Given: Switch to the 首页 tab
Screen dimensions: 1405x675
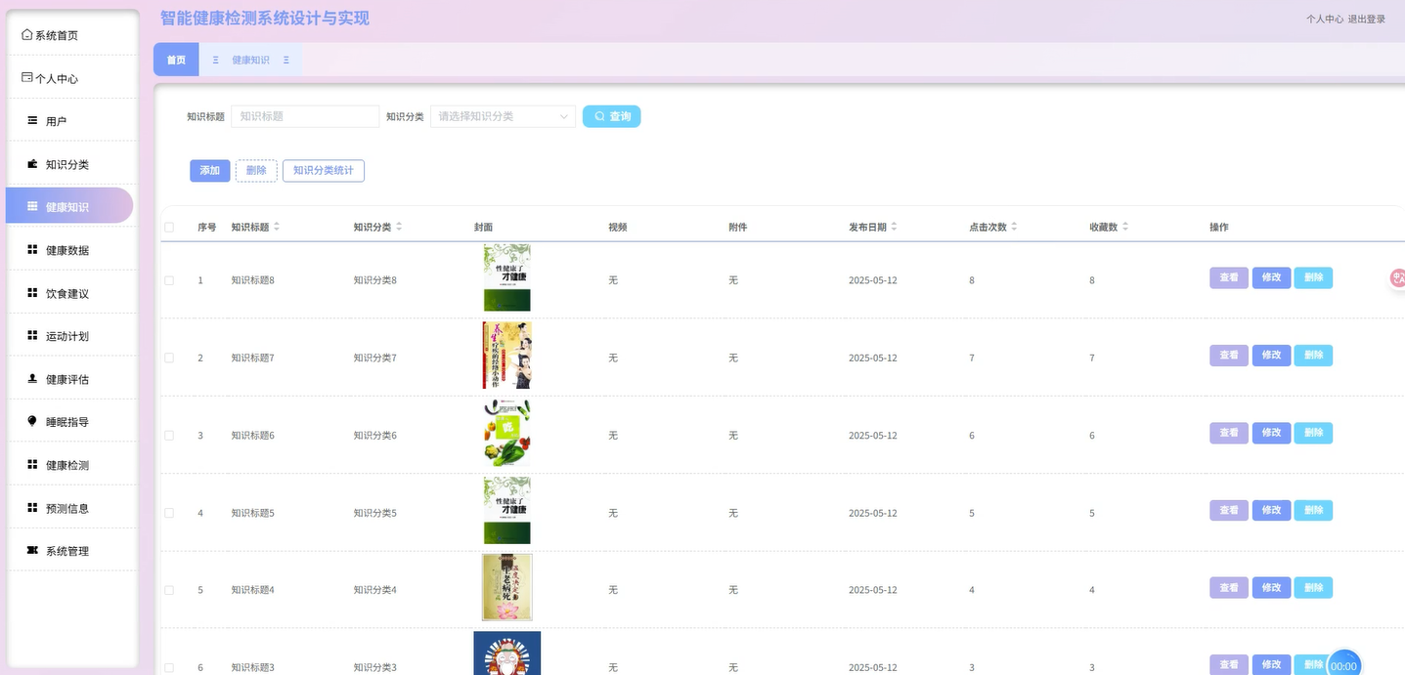Looking at the screenshot, I should coord(176,59).
